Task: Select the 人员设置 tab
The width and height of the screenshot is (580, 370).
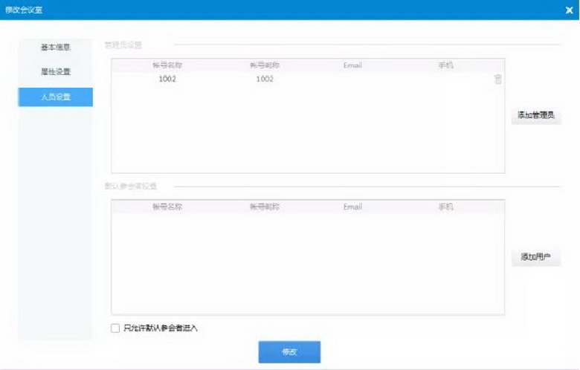Action: click(x=56, y=97)
